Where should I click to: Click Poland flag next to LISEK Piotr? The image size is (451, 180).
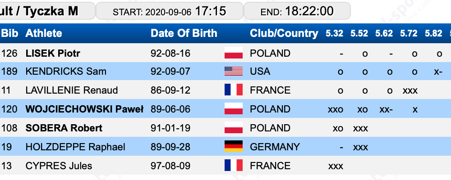(x=233, y=53)
